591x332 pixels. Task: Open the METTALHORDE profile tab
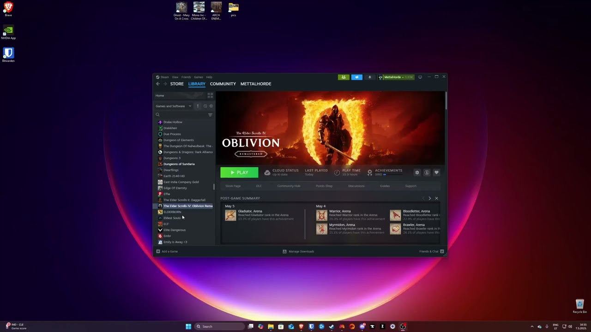pos(256,84)
